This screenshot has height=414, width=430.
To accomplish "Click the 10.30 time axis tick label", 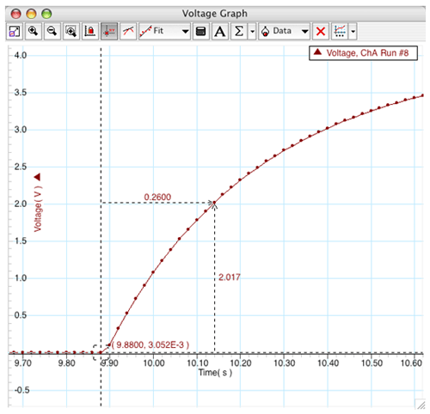I will pyautogui.click(x=285, y=363).
